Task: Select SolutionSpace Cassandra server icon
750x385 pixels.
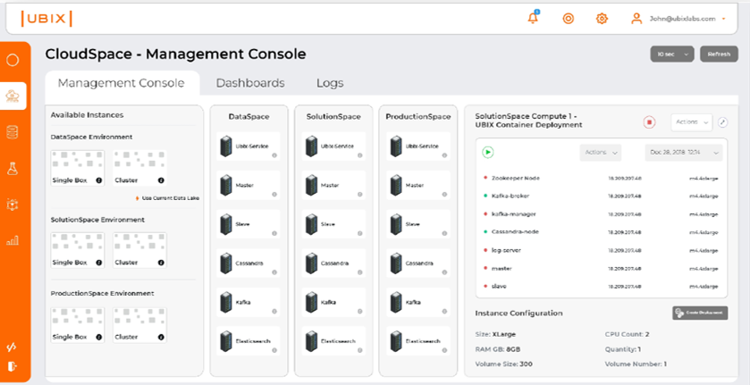Action: coord(311,263)
